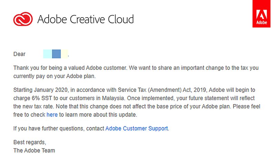This screenshot has width=276, height=168.
Task: Click the 'Starting January 2020' text
Action: tap(40, 90)
